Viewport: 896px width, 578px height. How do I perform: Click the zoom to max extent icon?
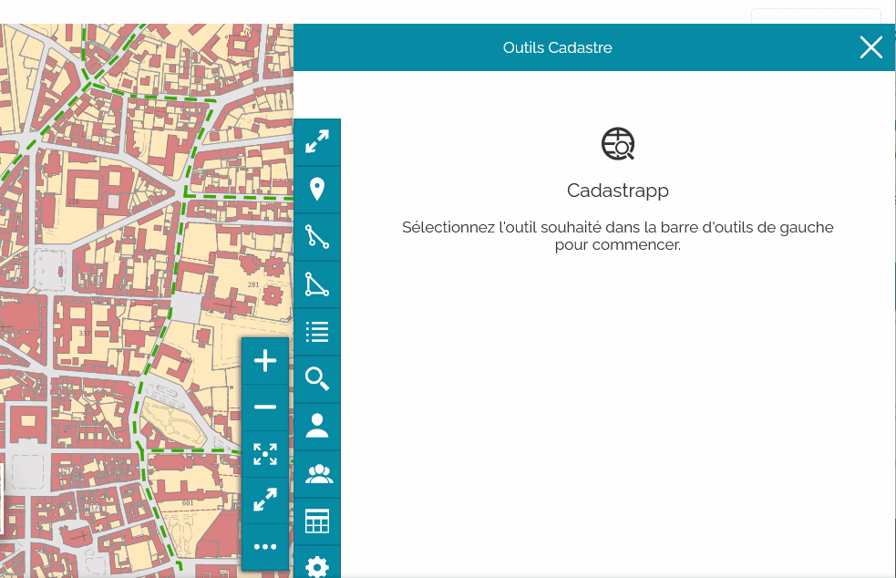(x=265, y=454)
